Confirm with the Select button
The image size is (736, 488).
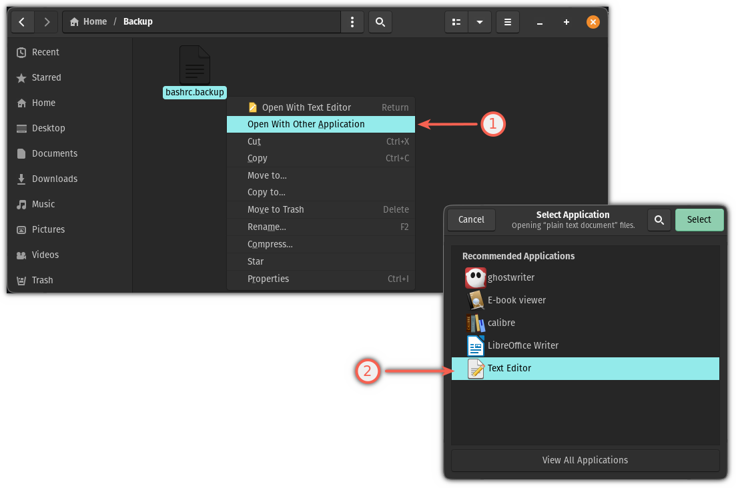click(699, 219)
